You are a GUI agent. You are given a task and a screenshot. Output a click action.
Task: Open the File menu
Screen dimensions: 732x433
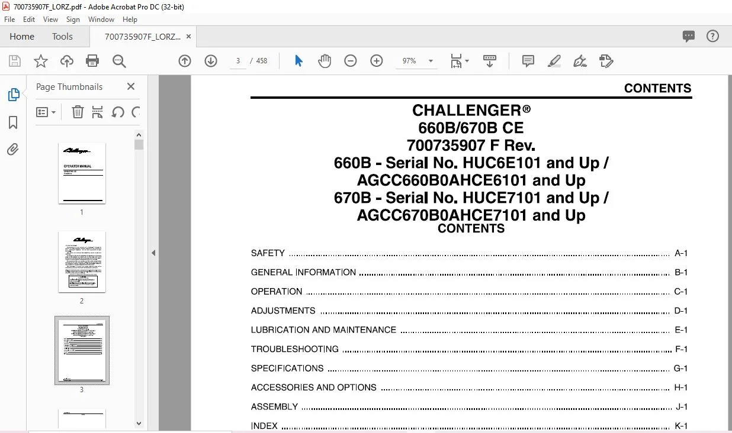[9, 20]
